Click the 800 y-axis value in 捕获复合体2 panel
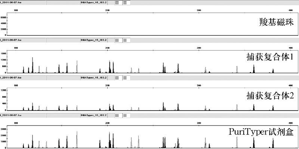This screenshot has height=149, width=299. (4, 97)
